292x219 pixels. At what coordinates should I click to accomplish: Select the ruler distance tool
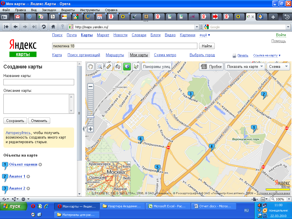[x=109, y=66]
